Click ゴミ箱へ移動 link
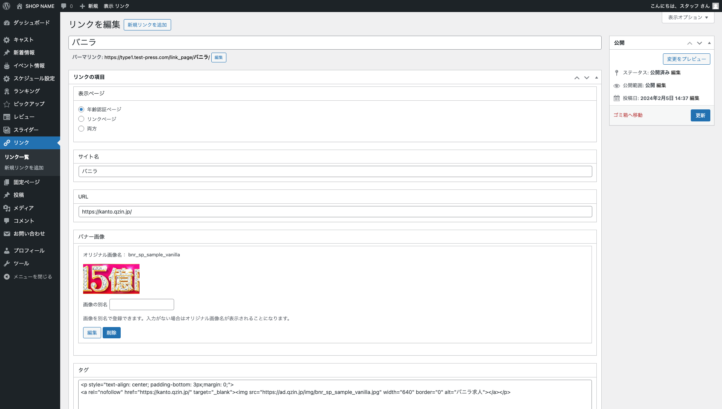Image resolution: width=722 pixels, height=409 pixels. (628, 115)
